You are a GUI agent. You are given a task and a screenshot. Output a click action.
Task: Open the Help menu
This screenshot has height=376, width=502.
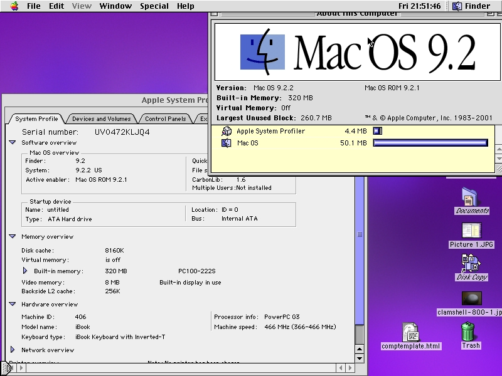(186, 6)
